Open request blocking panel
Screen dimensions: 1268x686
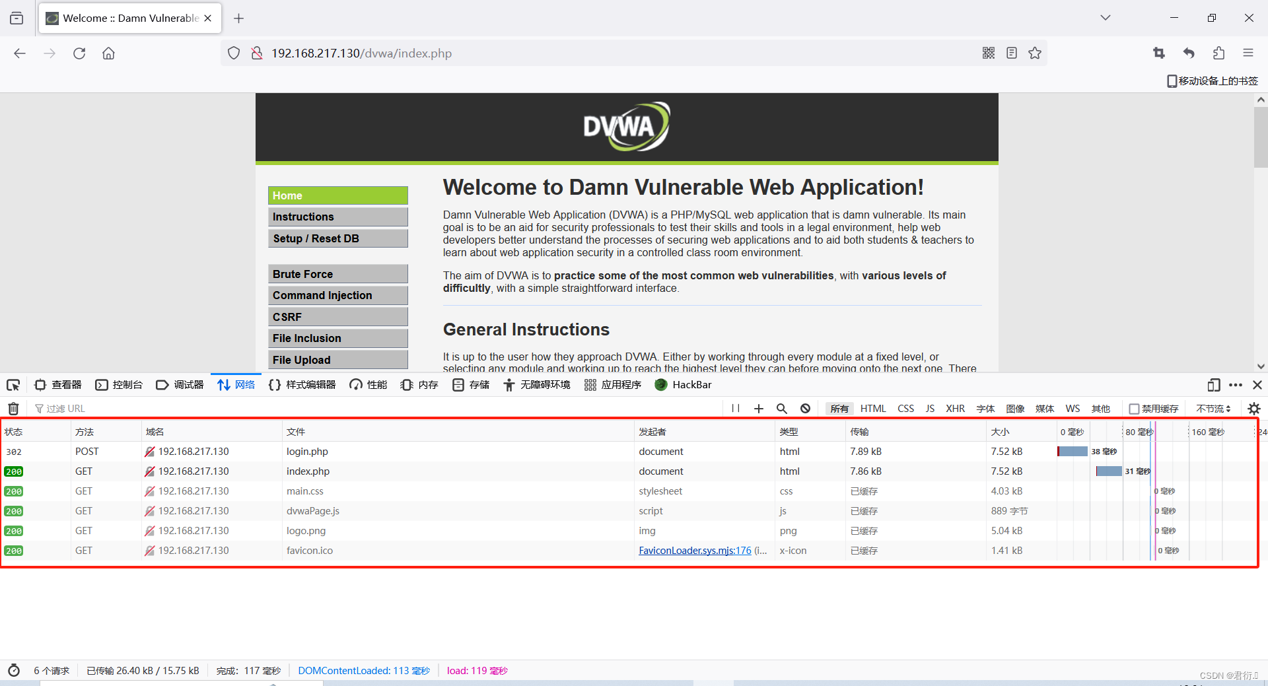tap(805, 409)
